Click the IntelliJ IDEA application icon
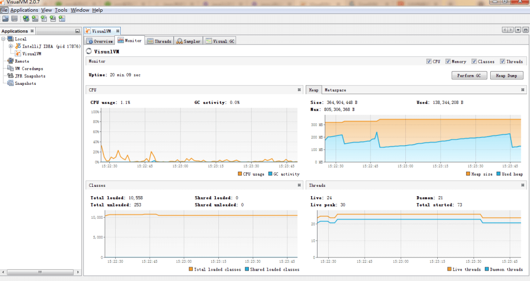The height and width of the screenshot is (281, 530). tap(18, 46)
